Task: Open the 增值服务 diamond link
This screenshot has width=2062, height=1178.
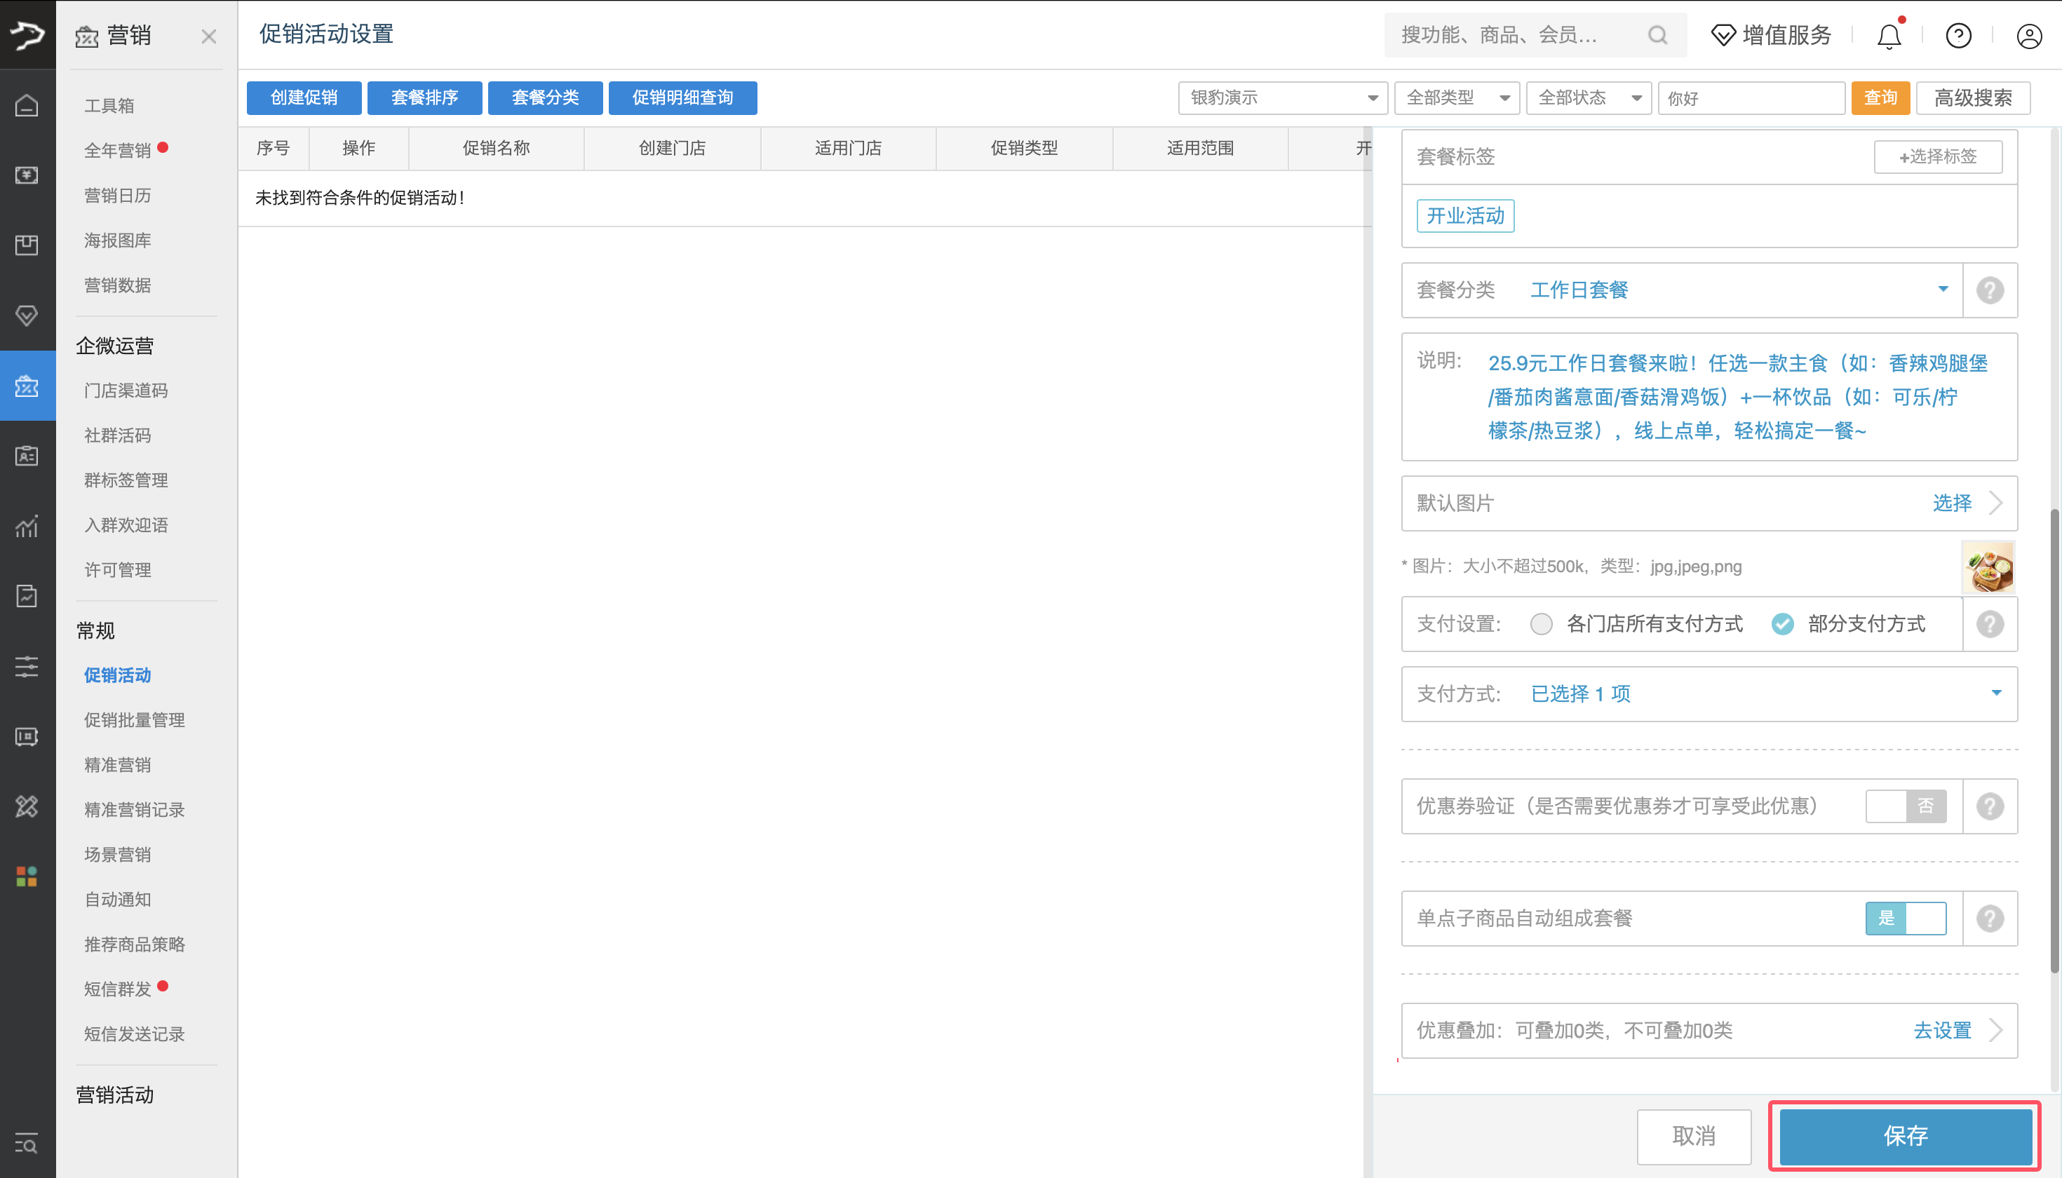Action: point(1771,36)
